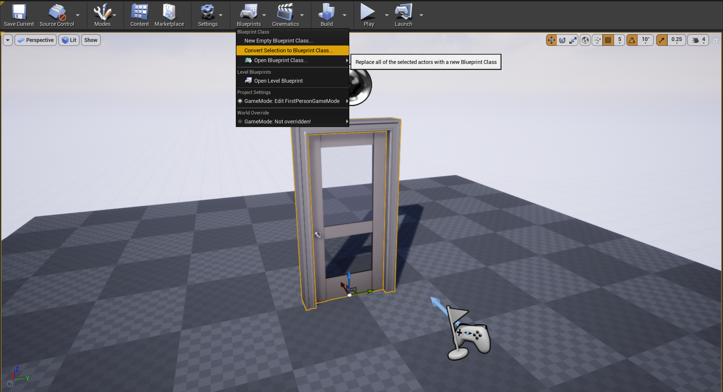Select Open Level Blueprint from menu
Viewport: 723px width, 392px height.
point(278,81)
